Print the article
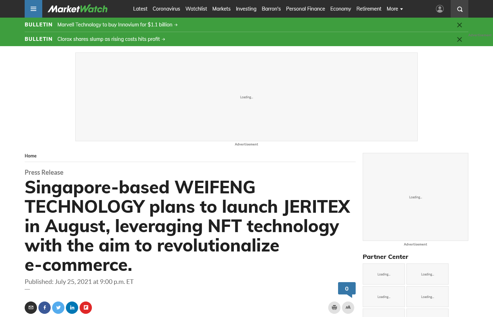 [x=334, y=307]
